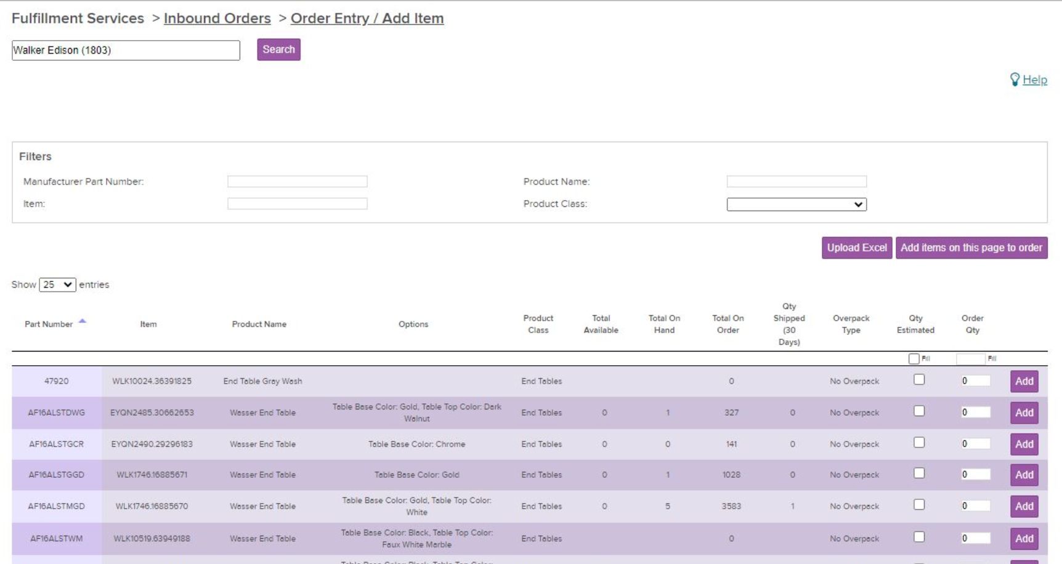1062x564 pixels.
Task: Click Add for part 47920
Action: (x=1024, y=381)
